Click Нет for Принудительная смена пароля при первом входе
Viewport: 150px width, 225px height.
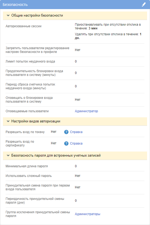point(78,187)
